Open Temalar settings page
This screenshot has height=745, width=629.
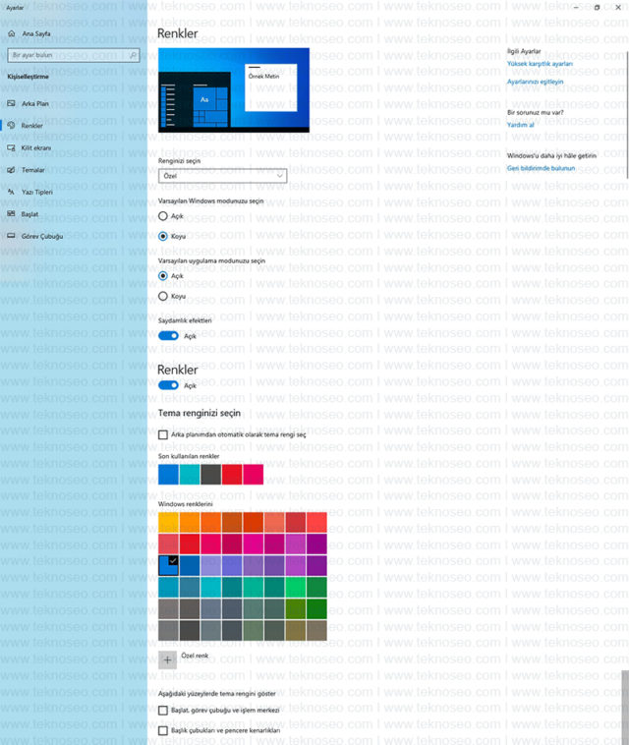click(x=74, y=170)
